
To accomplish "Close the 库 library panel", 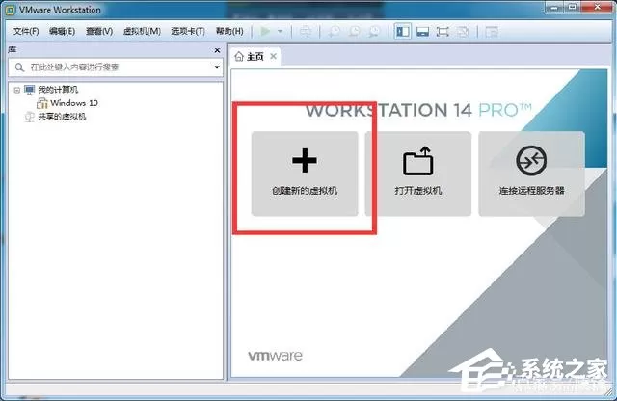I will (217, 50).
